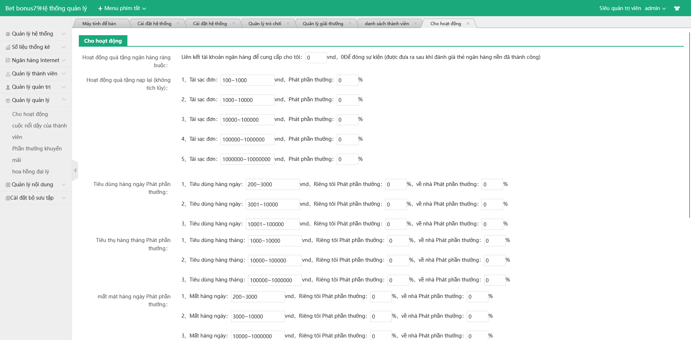Click the gear icon beside Quản lý hệ thống
This screenshot has height=340, width=691.
[8, 34]
